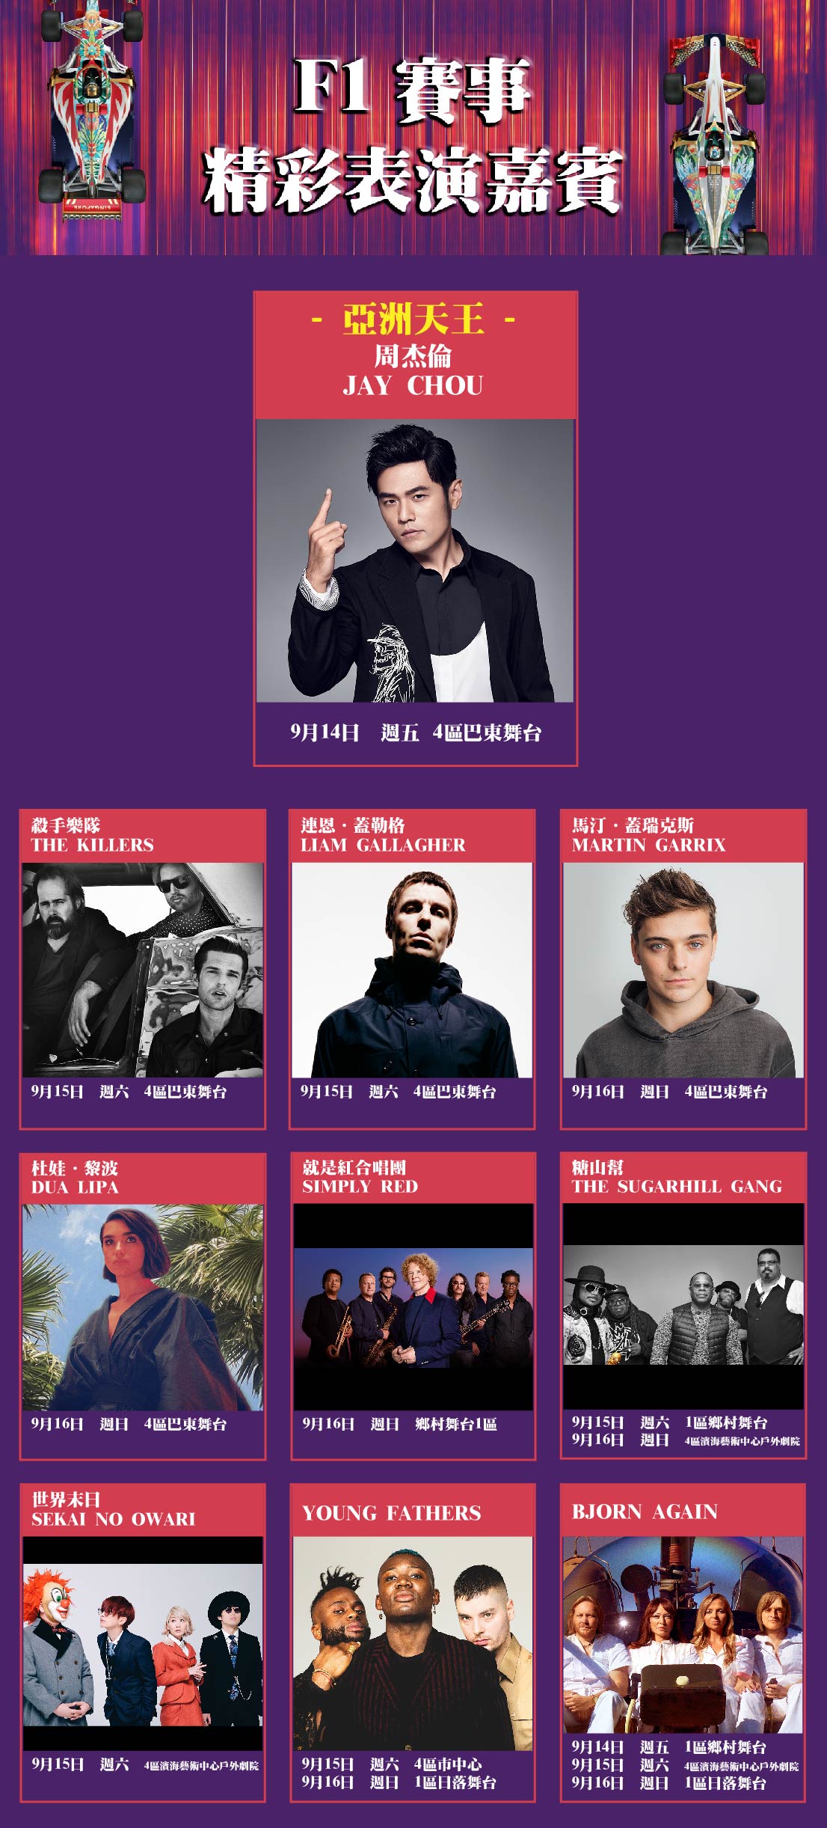Click the left F1 race car graphic
The height and width of the screenshot is (1828, 827).
[x=92, y=111]
